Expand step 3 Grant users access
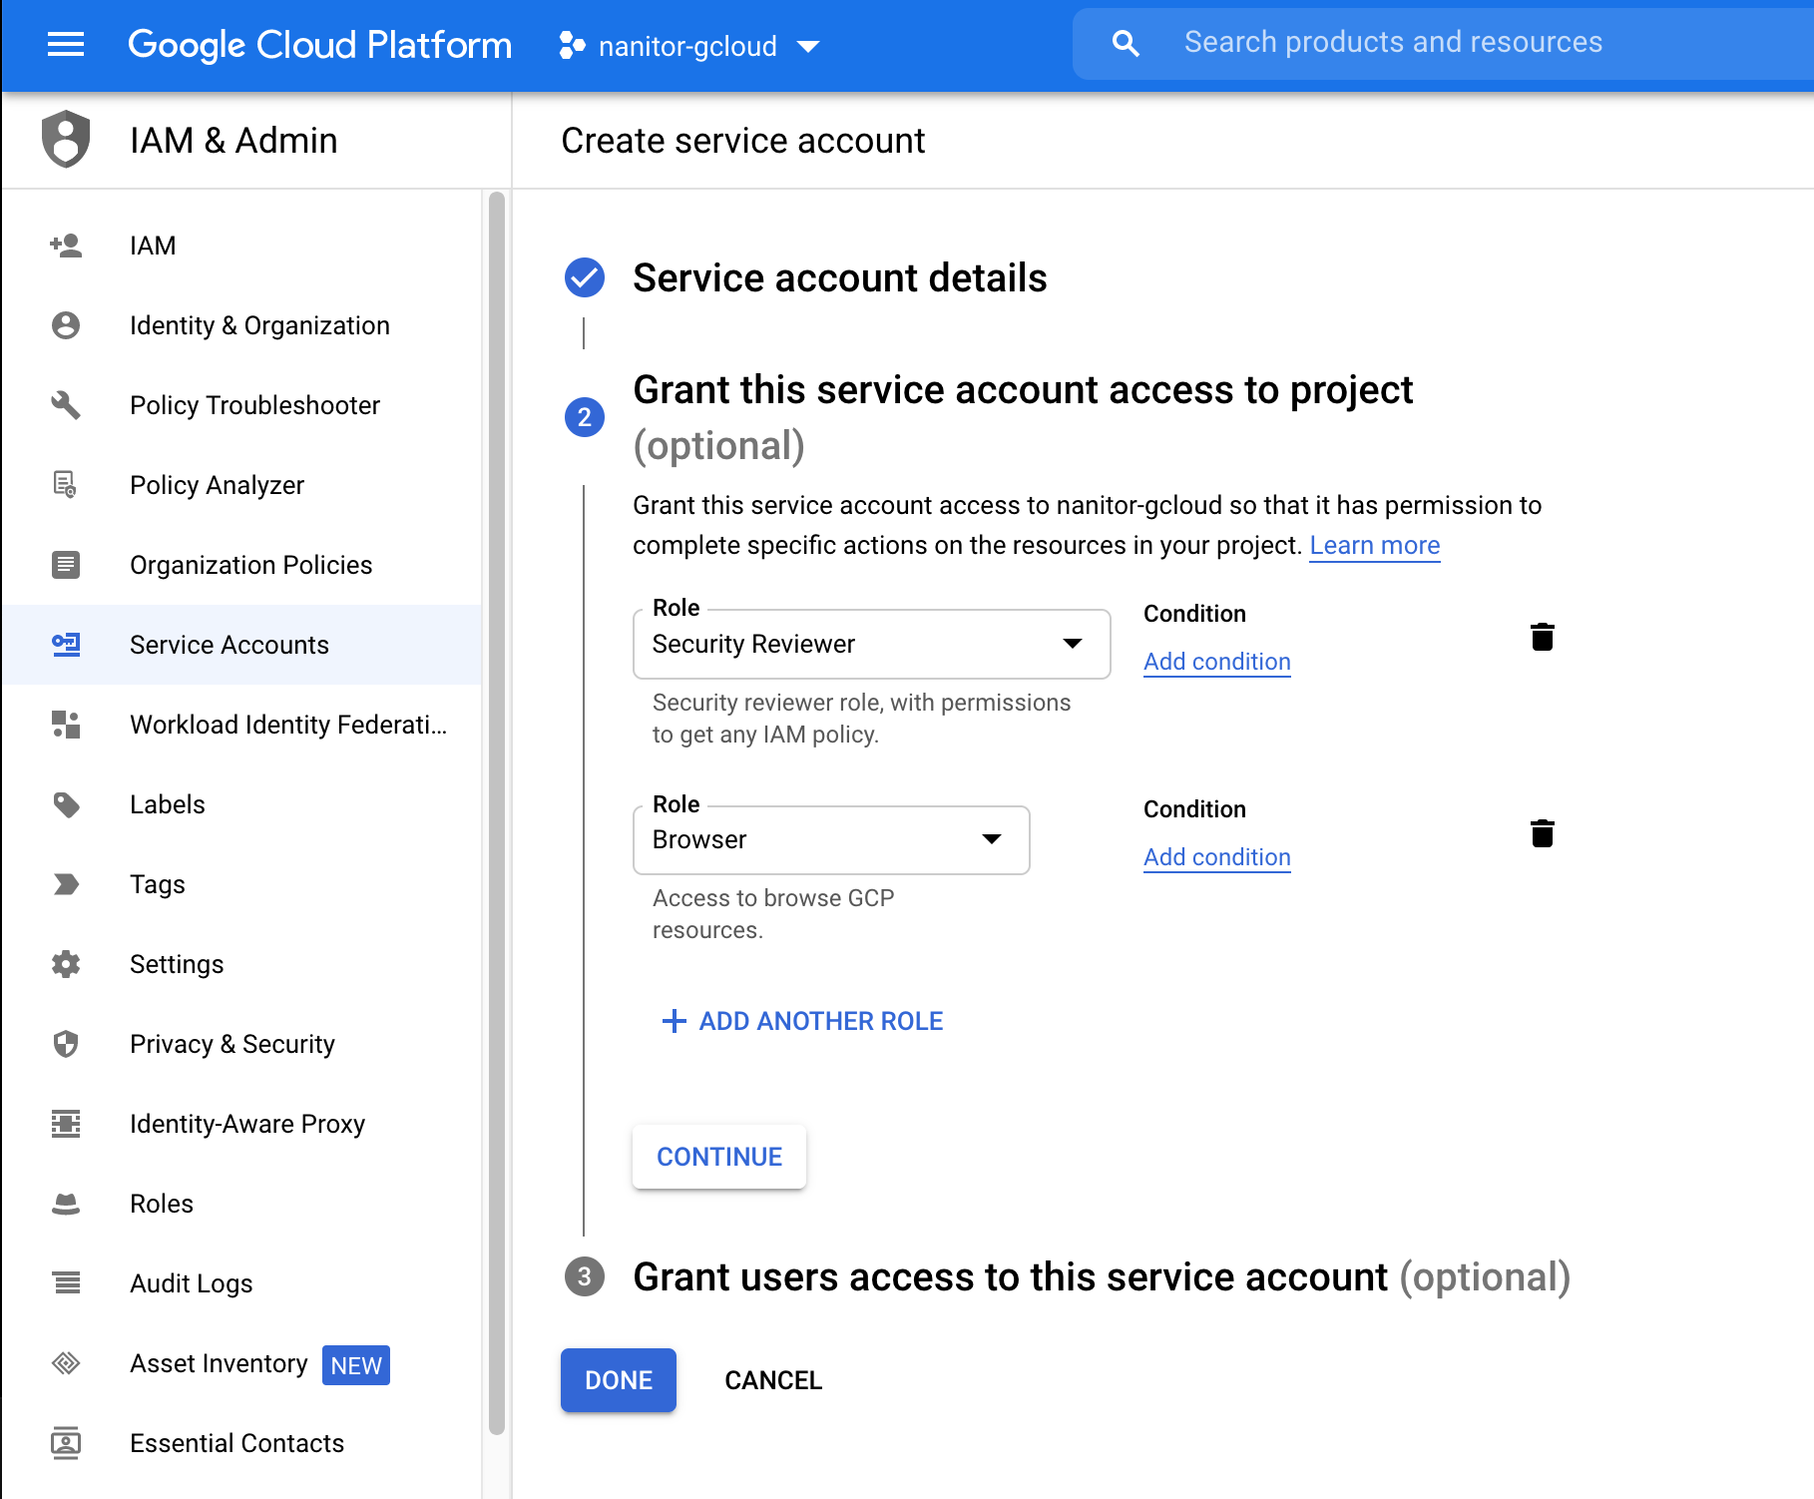The width and height of the screenshot is (1814, 1499). (x=1010, y=1277)
